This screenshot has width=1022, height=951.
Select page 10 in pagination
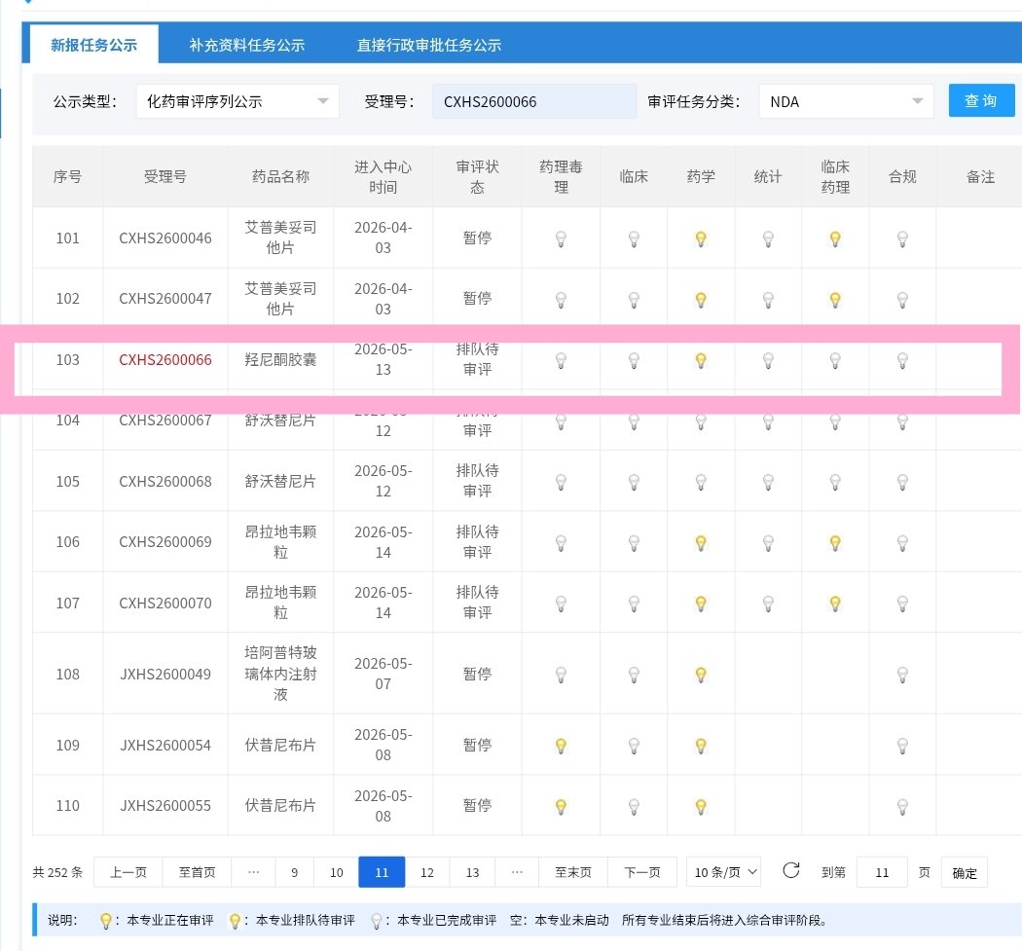pos(337,872)
